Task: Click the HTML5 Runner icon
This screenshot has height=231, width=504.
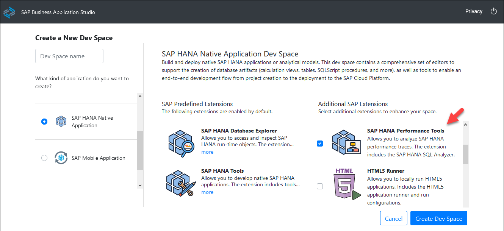Action: click(347, 184)
